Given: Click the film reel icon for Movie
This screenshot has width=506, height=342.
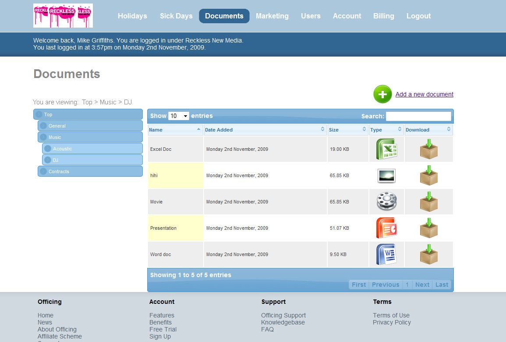Looking at the screenshot, I should (386, 202).
